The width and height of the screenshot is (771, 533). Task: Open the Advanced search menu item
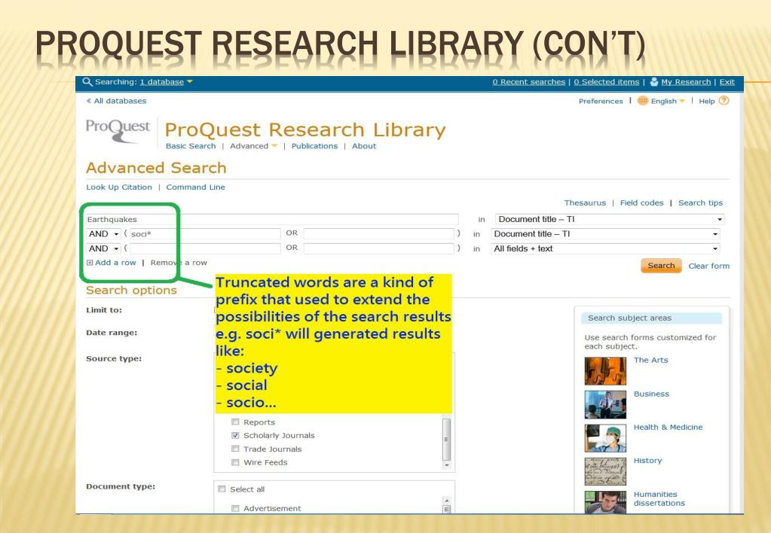coord(249,146)
